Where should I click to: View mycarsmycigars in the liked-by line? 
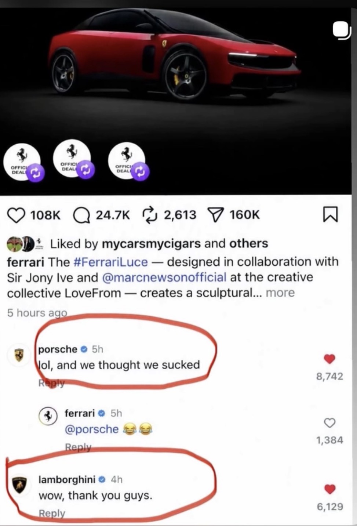[151, 243]
